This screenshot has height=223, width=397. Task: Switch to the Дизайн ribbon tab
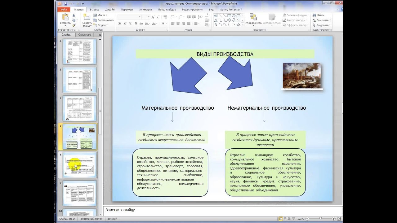[x=110, y=10]
